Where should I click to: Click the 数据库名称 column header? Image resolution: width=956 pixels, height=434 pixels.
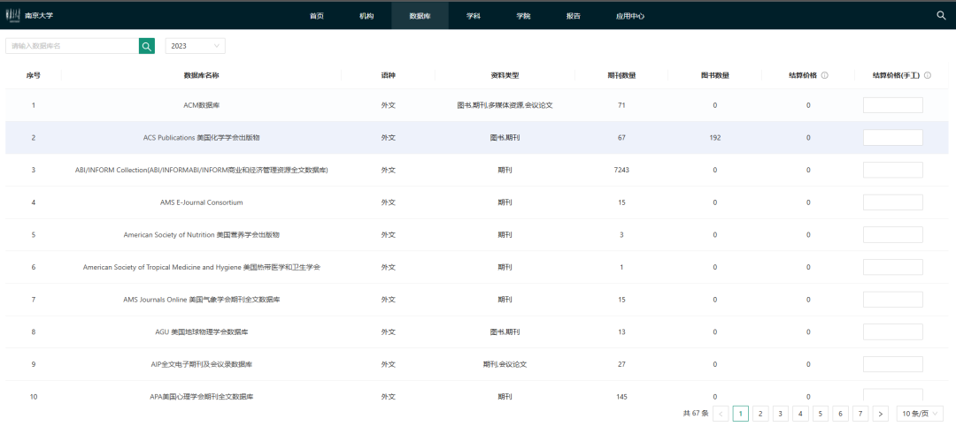tap(201, 75)
